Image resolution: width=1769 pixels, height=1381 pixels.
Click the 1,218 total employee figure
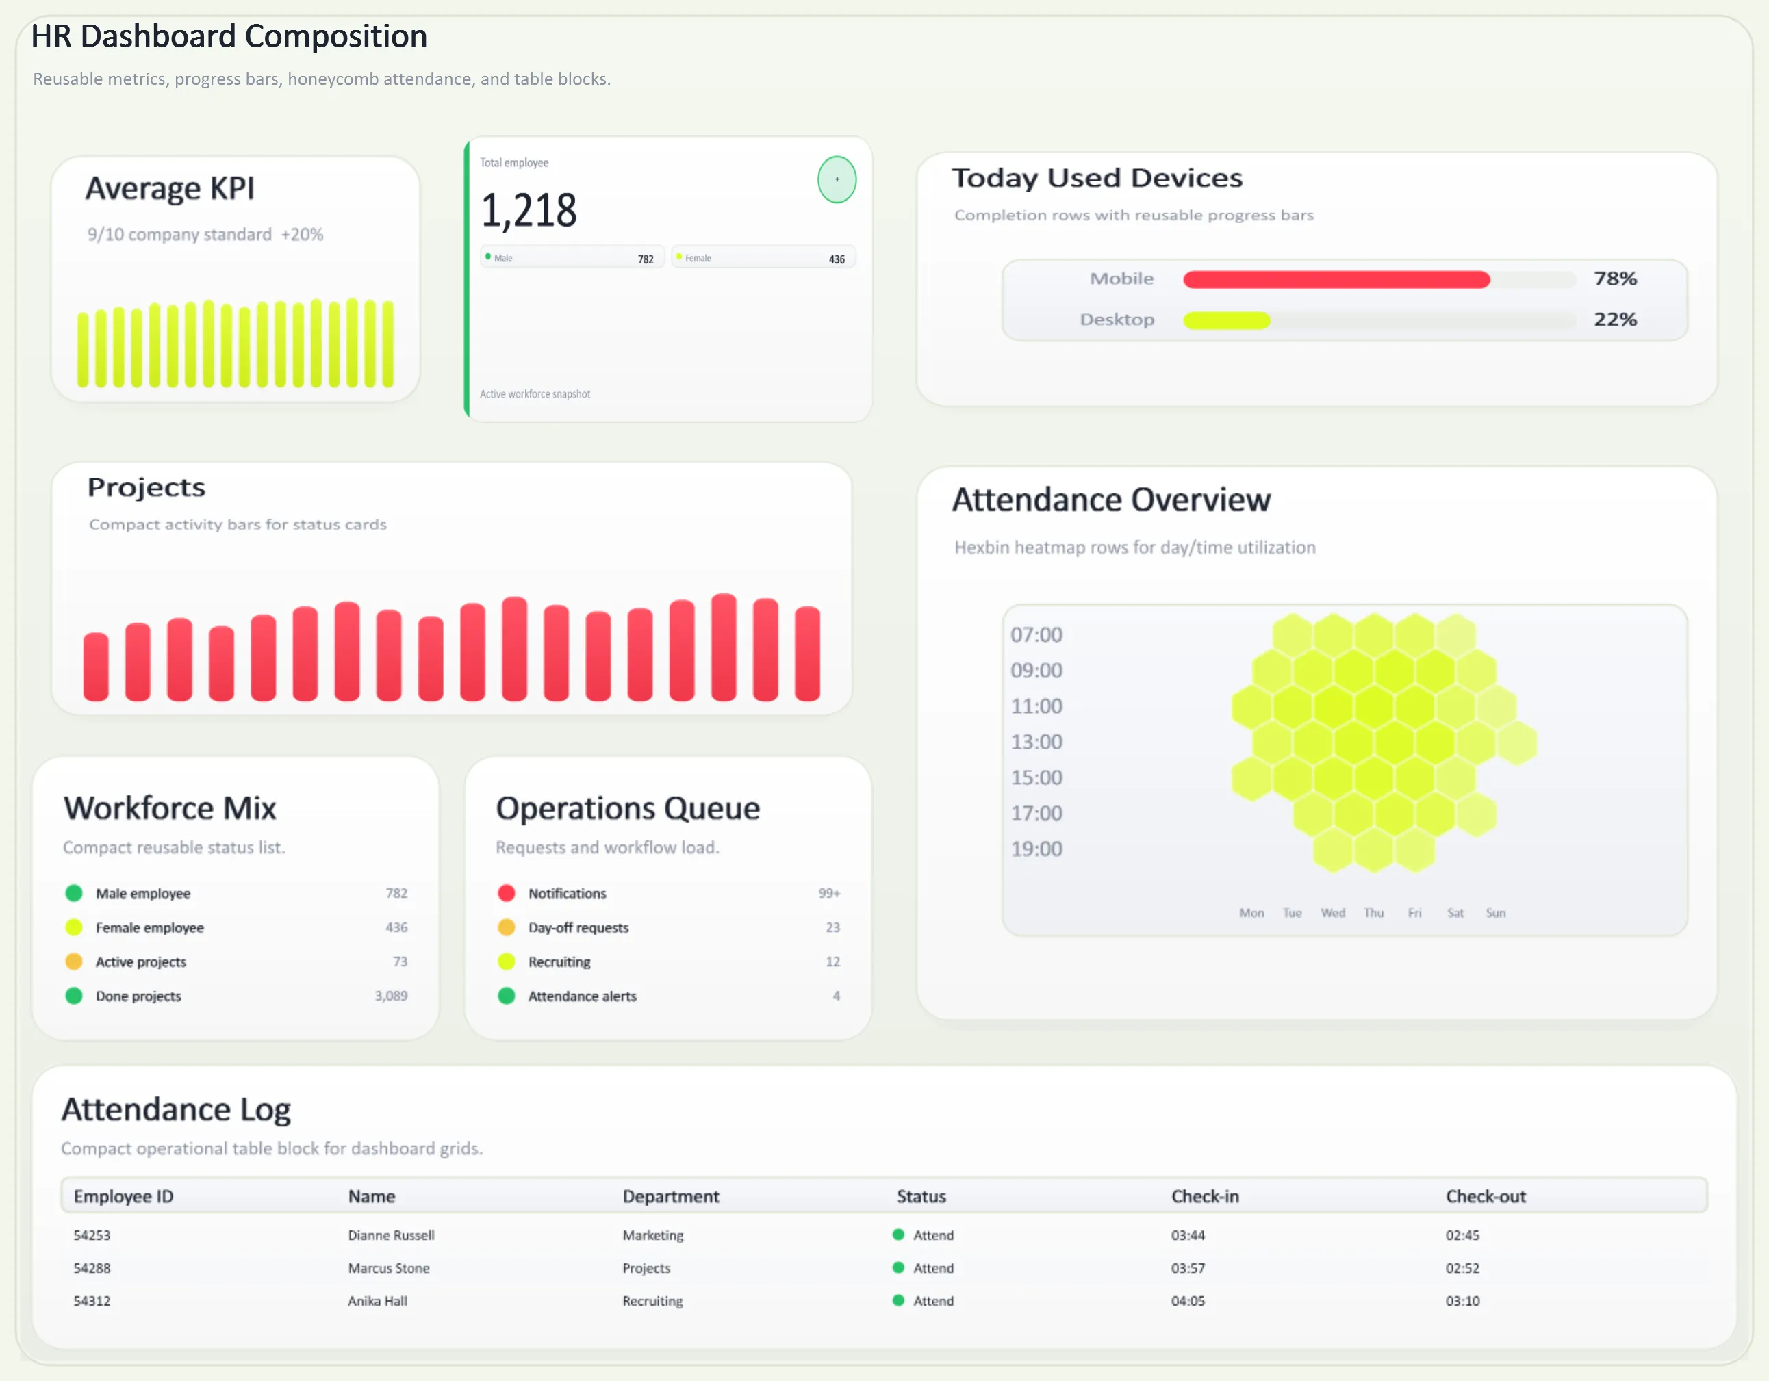click(x=528, y=211)
